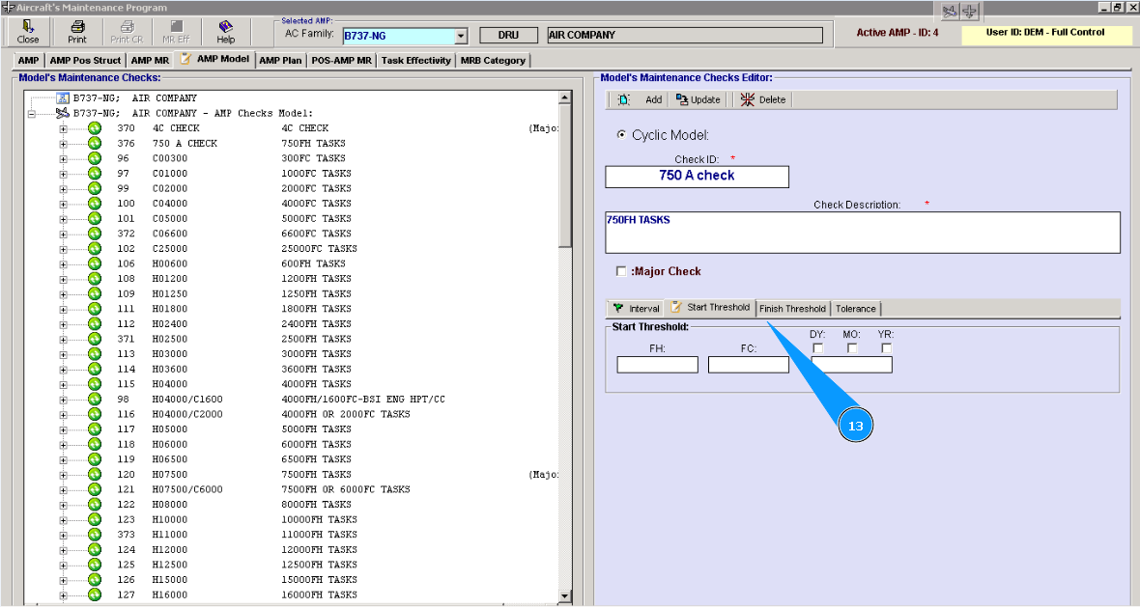Open Help from the toolbar

(225, 27)
